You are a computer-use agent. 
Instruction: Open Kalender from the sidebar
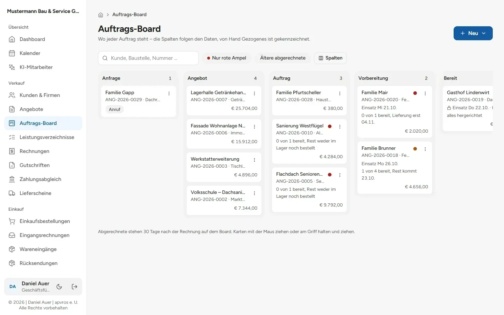point(43,53)
